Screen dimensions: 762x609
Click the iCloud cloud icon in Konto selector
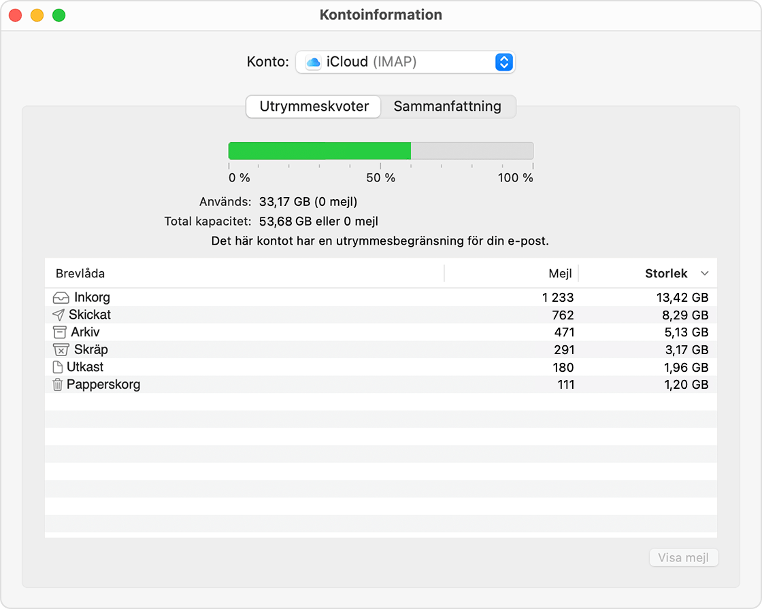point(314,62)
